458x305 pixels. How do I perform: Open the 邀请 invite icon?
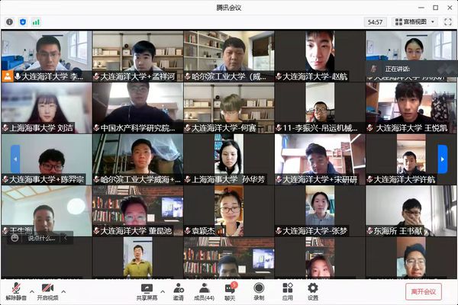(x=178, y=291)
